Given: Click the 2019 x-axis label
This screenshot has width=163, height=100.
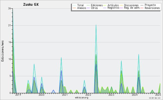Looking at the screenshot, I should click(x=18, y=95).
